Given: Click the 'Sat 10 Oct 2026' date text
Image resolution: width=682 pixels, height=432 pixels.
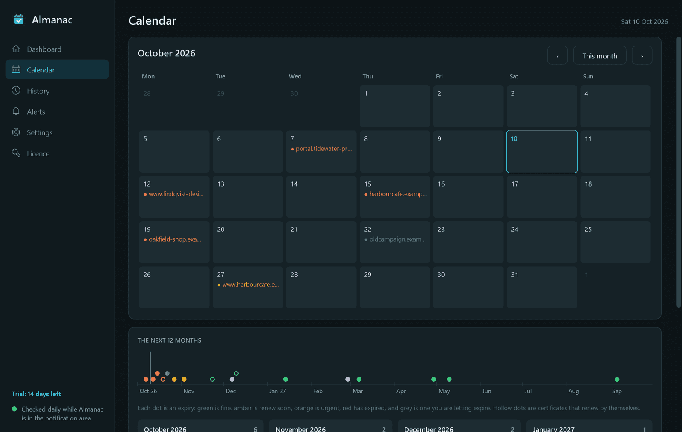Looking at the screenshot, I should 644,22.
